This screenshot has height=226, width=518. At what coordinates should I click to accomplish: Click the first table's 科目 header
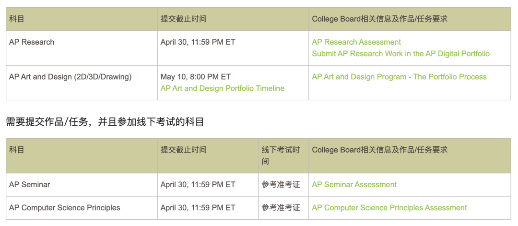pyautogui.click(x=17, y=19)
